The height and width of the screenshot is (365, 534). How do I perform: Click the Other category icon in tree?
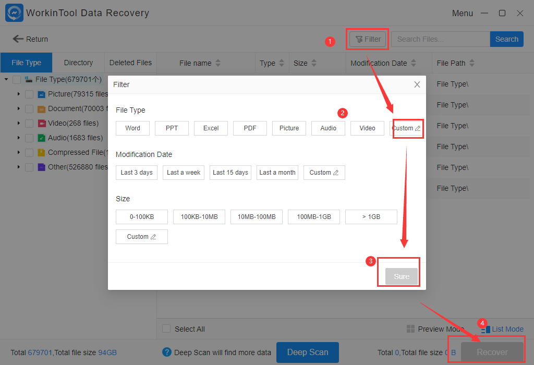coord(42,167)
